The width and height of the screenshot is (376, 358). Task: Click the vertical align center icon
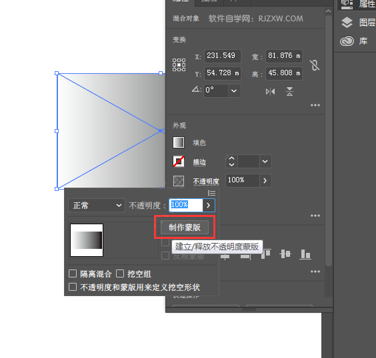(x=285, y=254)
